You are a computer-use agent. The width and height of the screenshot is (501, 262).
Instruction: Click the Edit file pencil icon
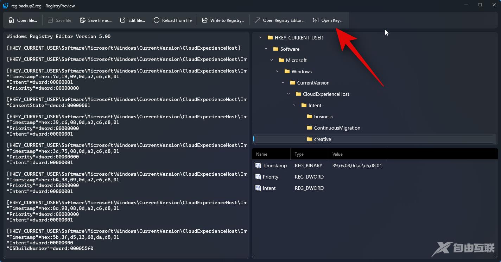[123, 20]
